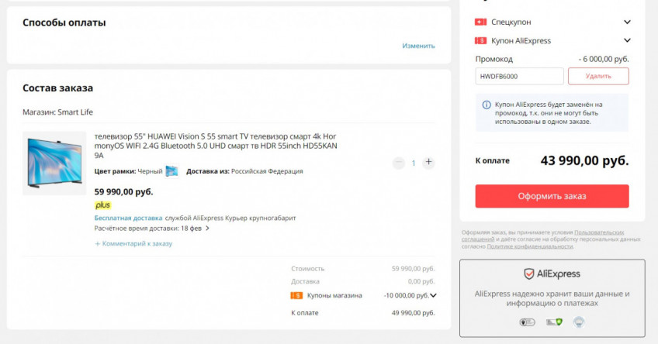658x344 pixels.
Task: Click the orange Купоны магазина icon
Action: [296, 295]
